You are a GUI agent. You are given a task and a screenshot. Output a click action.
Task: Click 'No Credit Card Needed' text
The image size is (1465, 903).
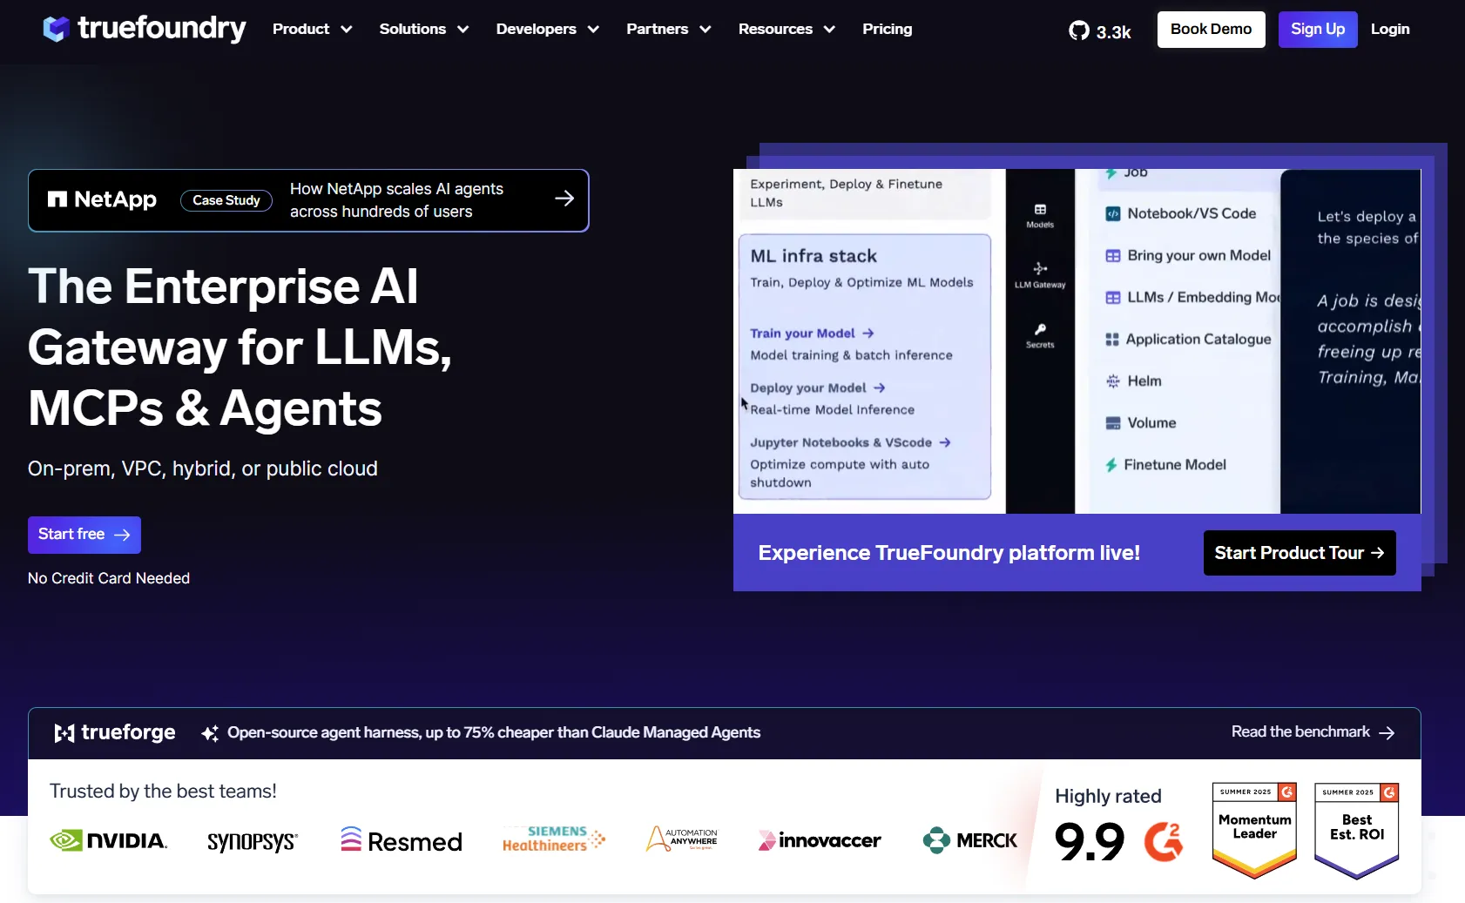[109, 578]
